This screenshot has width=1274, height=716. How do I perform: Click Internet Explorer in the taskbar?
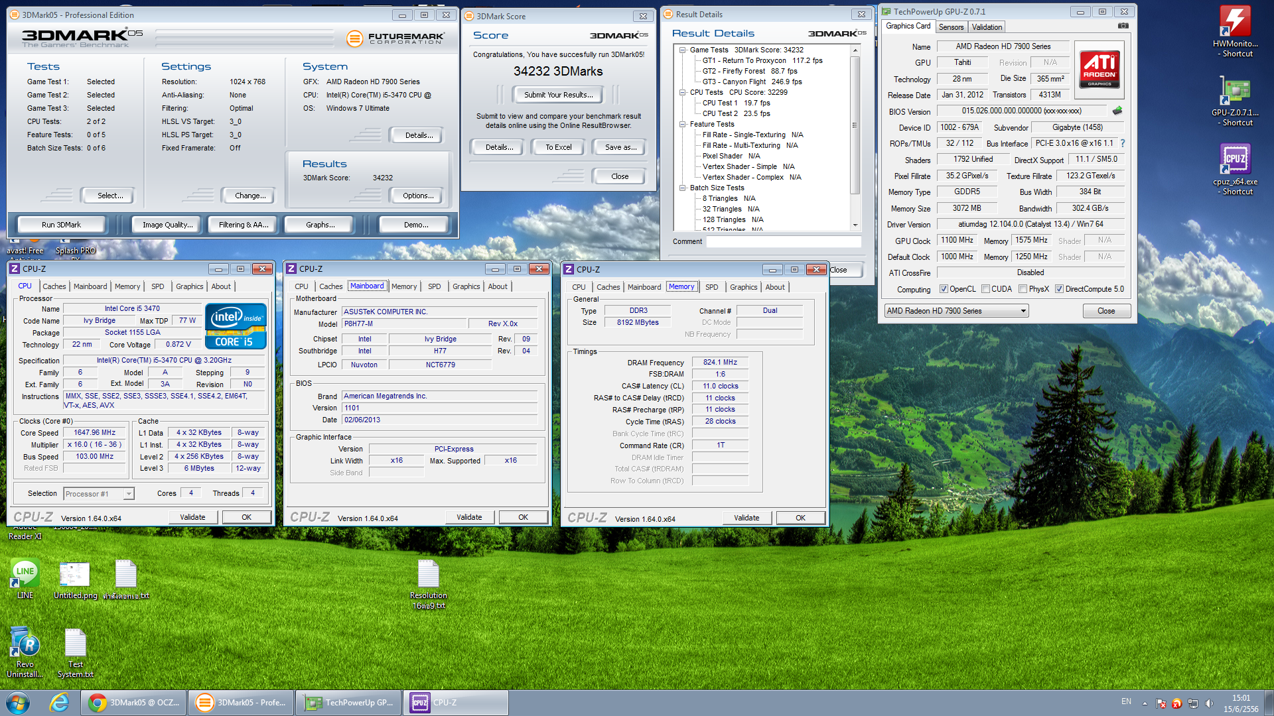[59, 703]
